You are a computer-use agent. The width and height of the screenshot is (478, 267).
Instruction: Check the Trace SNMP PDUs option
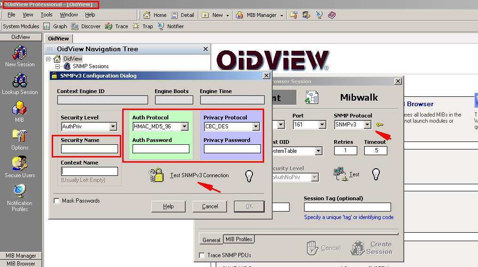(202, 255)
